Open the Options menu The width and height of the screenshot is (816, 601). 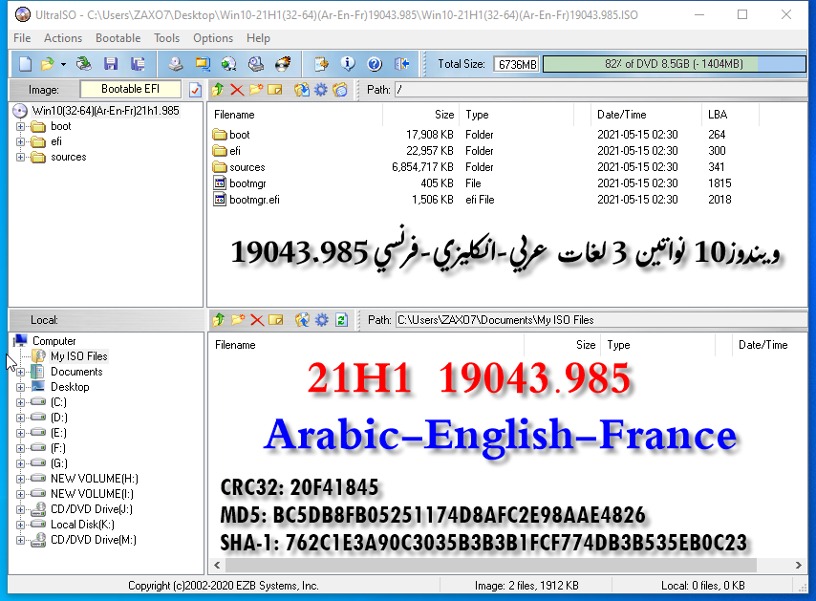pos(213,38)
